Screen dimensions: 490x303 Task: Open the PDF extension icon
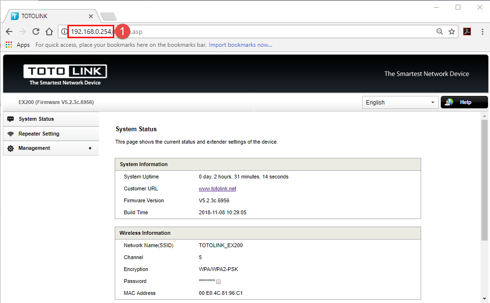coord(467,31)
